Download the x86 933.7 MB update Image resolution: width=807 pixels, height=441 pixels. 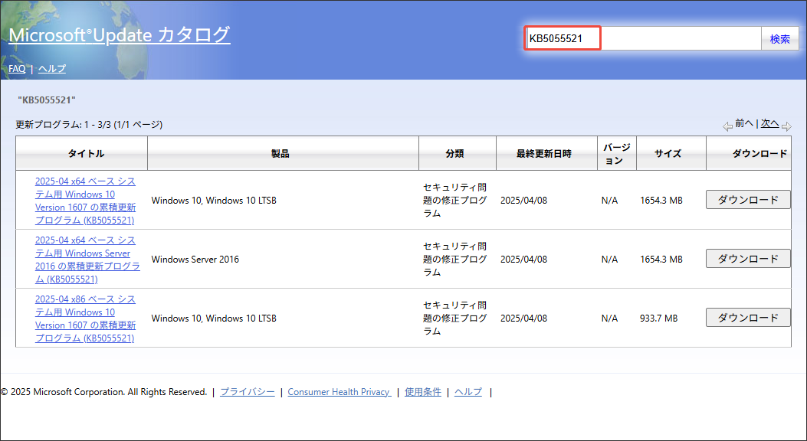pos(748,318)
